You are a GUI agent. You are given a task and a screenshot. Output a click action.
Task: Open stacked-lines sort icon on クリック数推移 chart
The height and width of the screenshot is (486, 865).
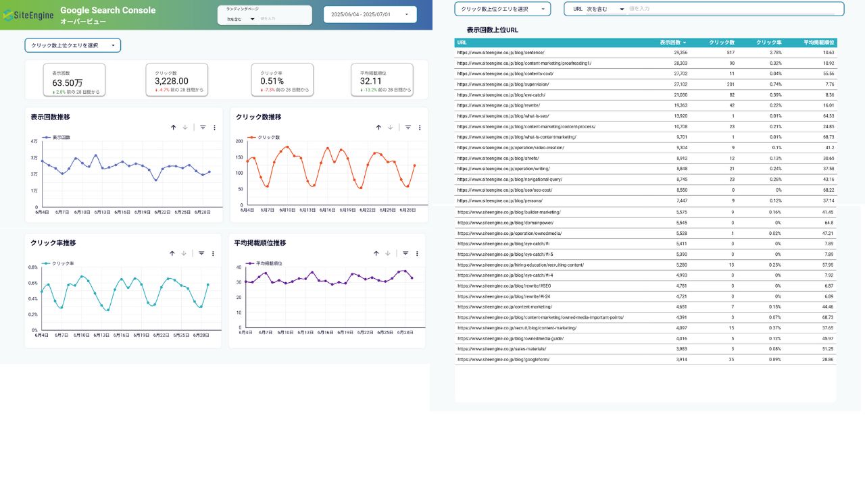pos(408,127)
